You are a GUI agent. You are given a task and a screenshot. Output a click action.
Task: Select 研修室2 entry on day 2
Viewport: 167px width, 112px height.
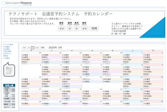coord(153,62)
